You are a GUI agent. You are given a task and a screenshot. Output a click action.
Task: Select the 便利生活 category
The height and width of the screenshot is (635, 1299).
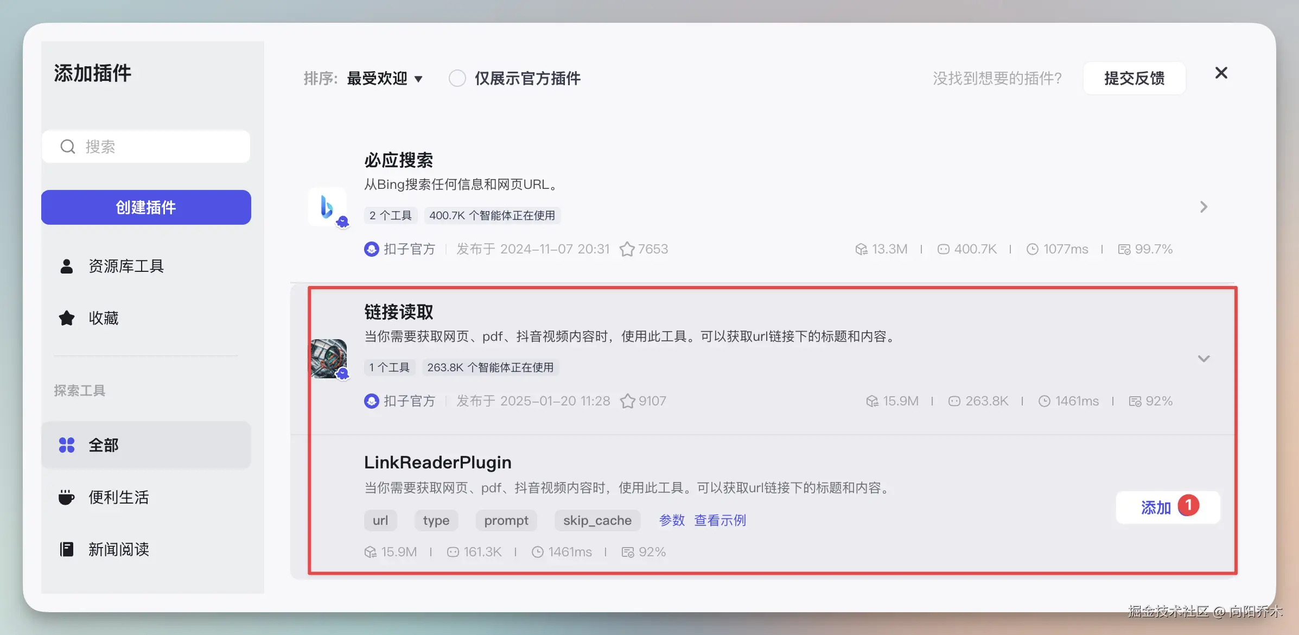[x=118, y=497]
